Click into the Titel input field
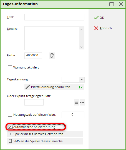Viewport: 126px width, 150px height. (54, 17)
